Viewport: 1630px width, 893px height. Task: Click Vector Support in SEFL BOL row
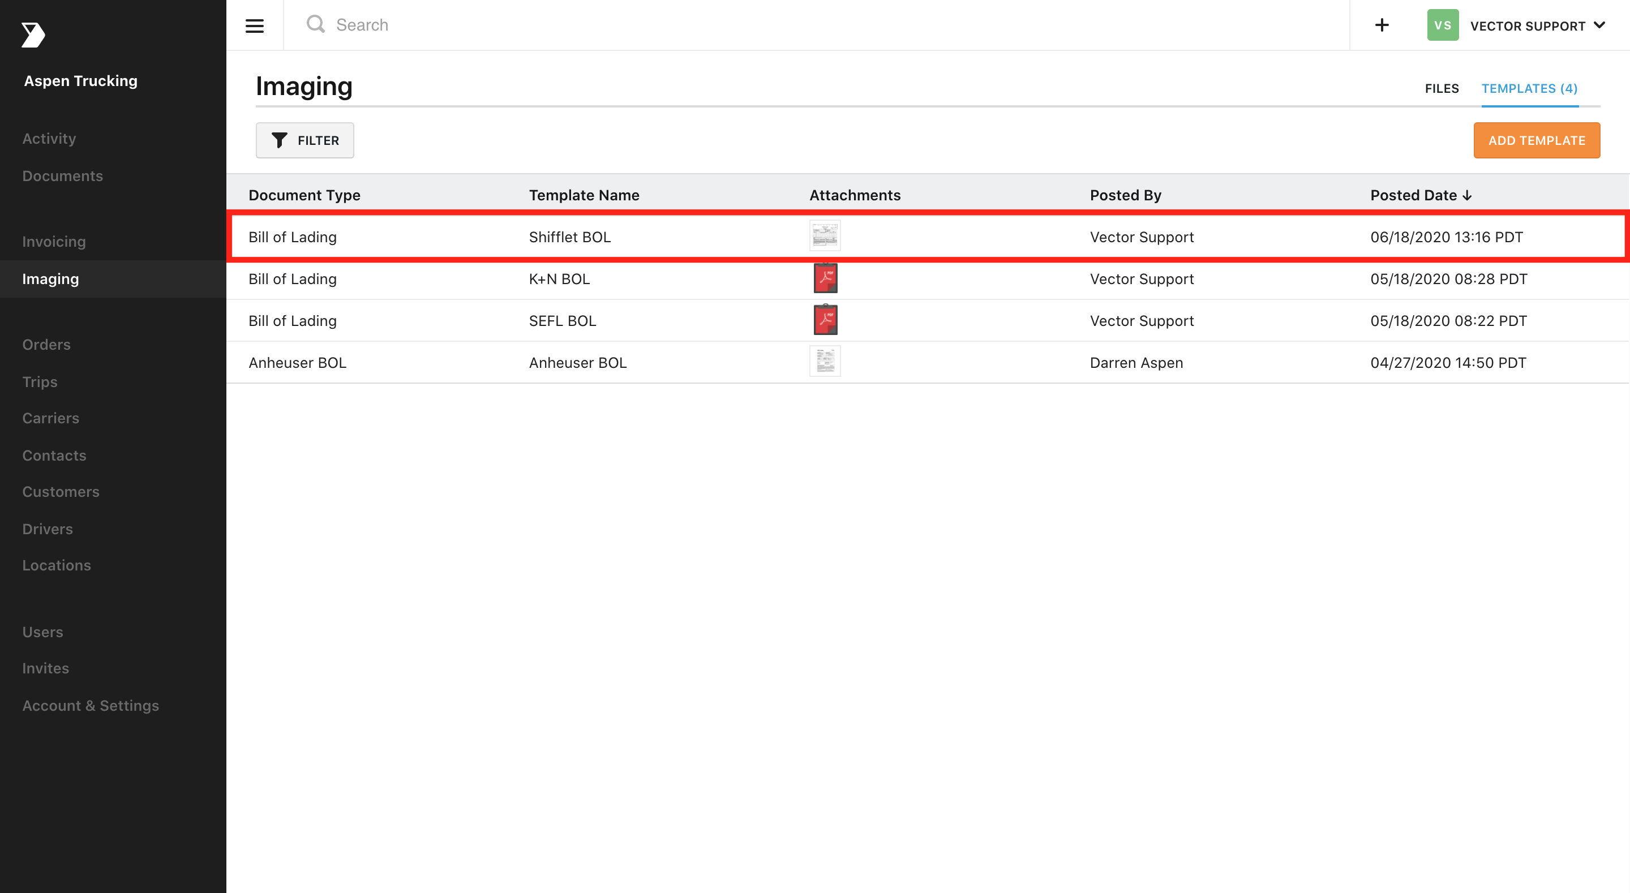1142,321
